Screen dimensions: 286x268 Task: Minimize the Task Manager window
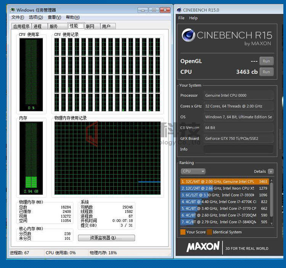point(143,10)
